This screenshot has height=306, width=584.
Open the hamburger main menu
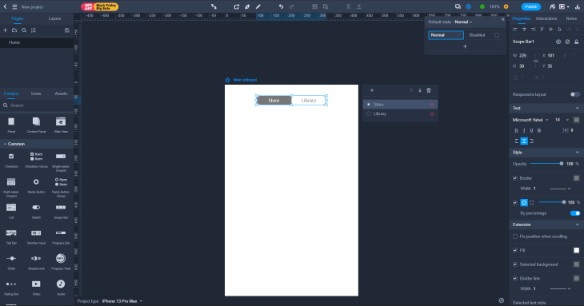pos(14,6)
